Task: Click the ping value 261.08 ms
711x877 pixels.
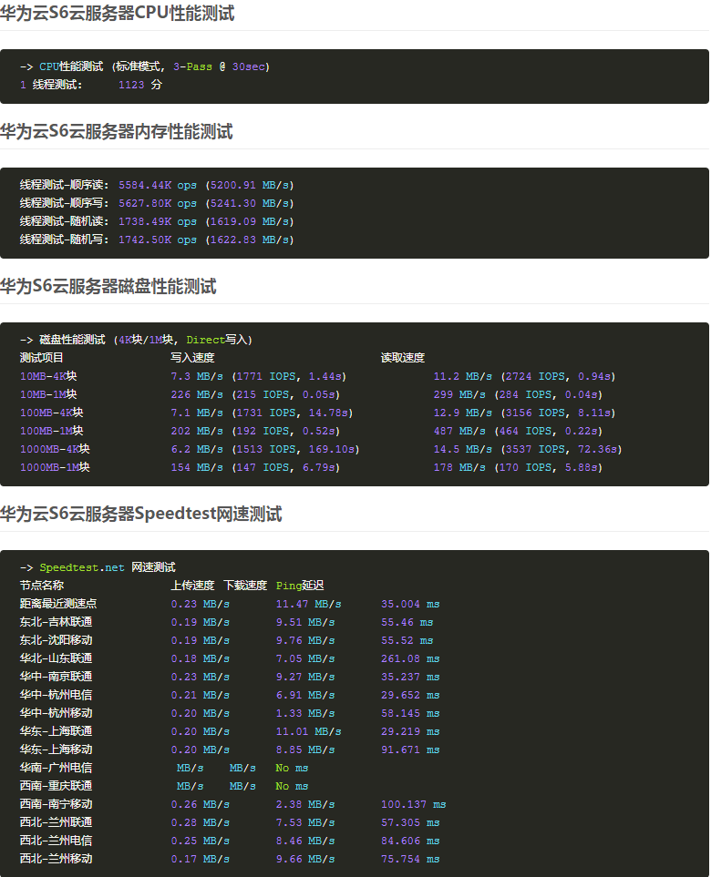Action: [x=410, y=658]
